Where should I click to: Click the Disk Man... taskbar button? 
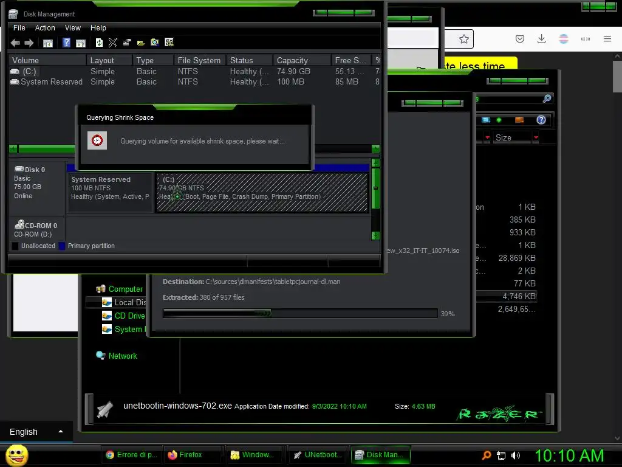point(380,455)
